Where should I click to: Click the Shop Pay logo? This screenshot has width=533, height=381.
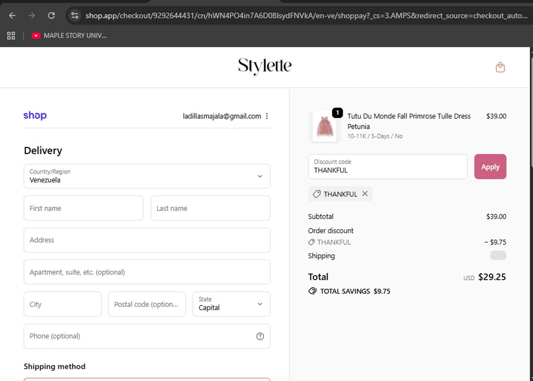click(35, 116)
